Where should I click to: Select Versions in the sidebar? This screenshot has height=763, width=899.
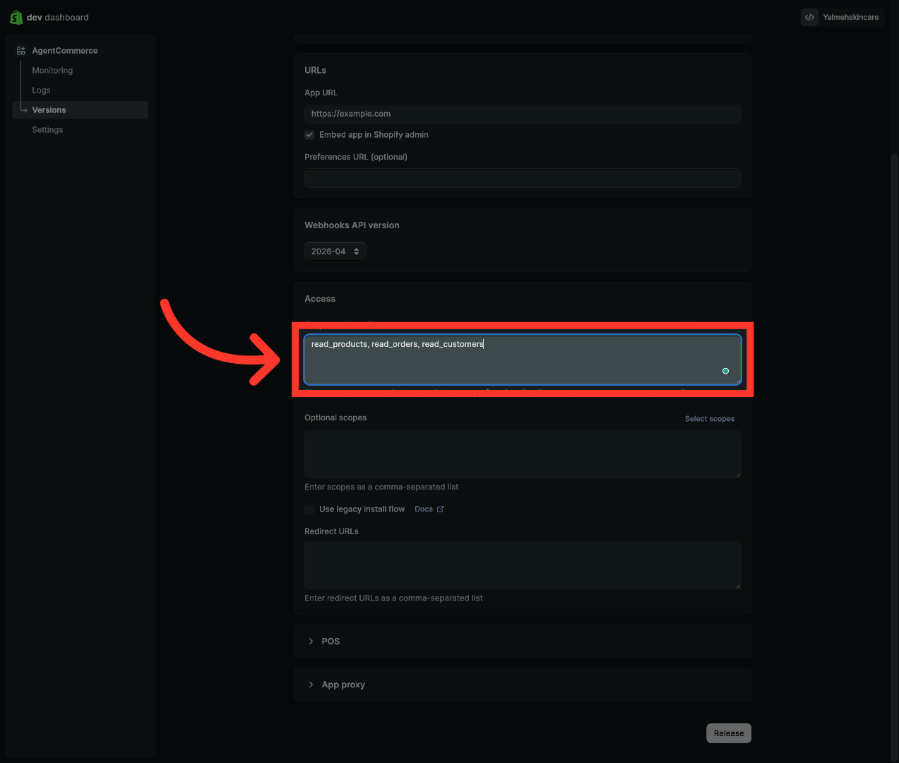pos(81,110)
